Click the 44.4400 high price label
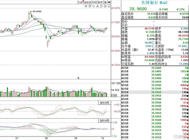This screenshot has height=140, width=189. [x=37, y=11]
